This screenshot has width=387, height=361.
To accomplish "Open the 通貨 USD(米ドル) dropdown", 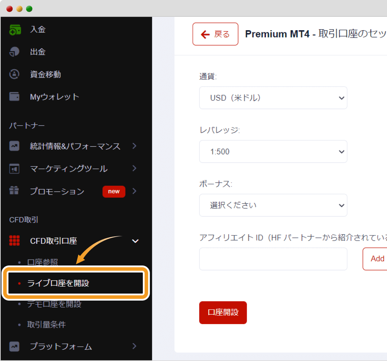I will [x=273, y=98].
